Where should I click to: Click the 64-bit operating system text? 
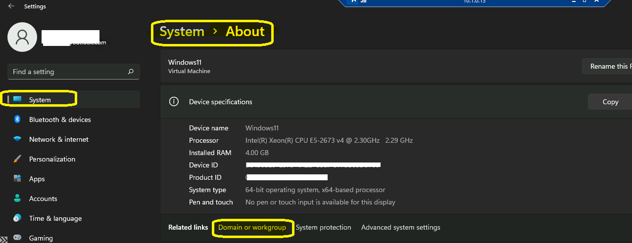coord(315,190)
